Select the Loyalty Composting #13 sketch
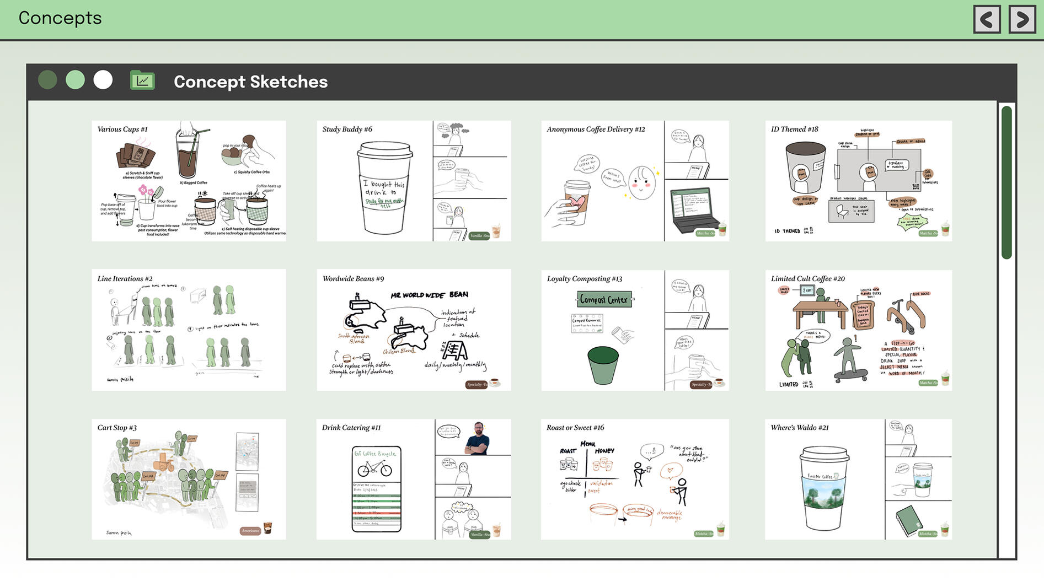The image size is (1044, 587). tap(635, 330)
